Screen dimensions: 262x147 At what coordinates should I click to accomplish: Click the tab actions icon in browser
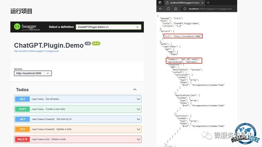coord(160,3)
